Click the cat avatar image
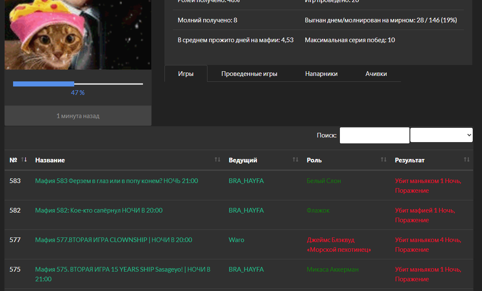Screen dimensions: 482x291 click(x=78, y=34)
